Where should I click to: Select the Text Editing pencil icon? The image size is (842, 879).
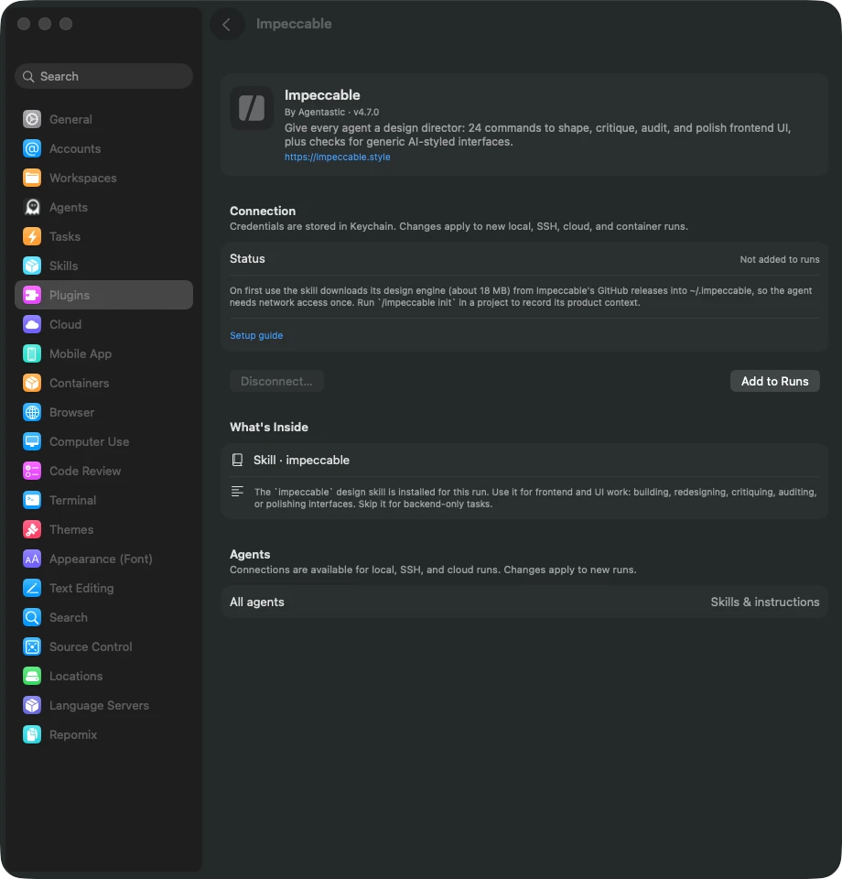click(32, 588)
